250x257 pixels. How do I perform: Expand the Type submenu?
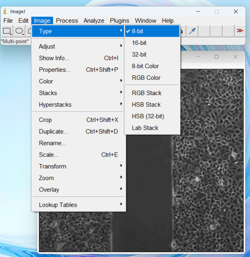pyautogui.click(x=78, y=31)
